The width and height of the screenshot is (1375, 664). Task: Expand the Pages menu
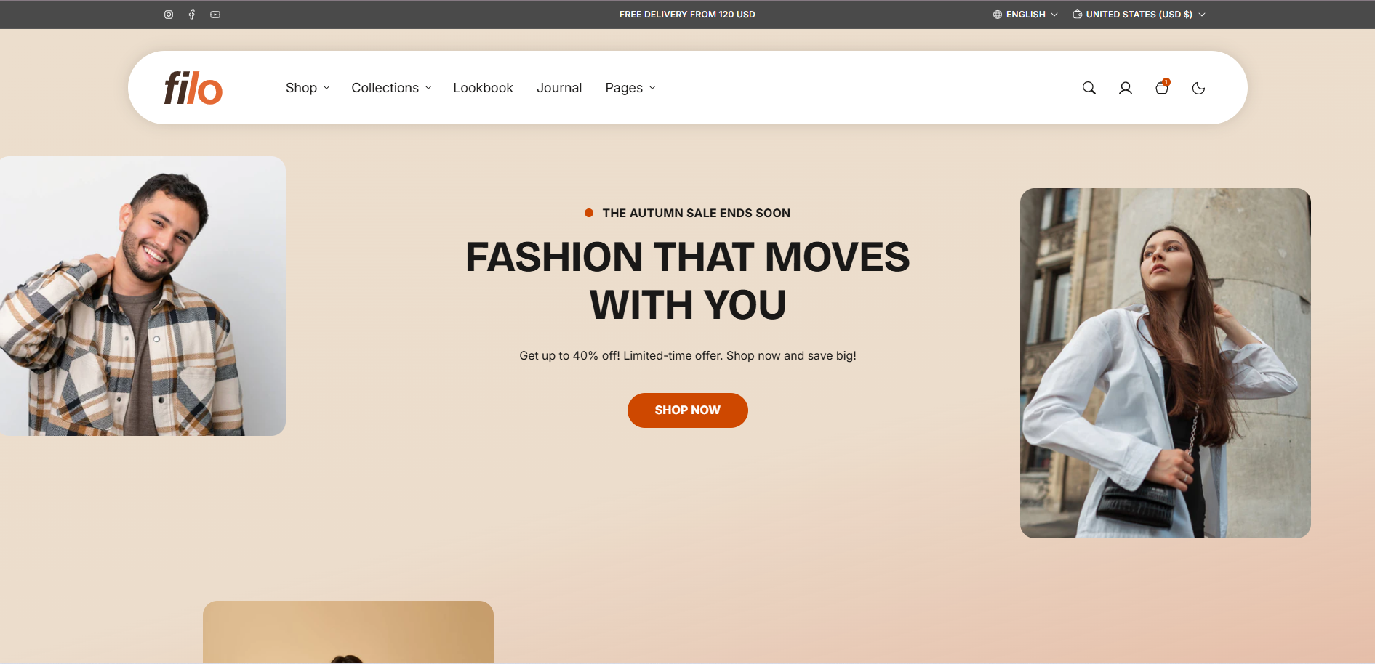pyautogui.click(x=630, y=88)
